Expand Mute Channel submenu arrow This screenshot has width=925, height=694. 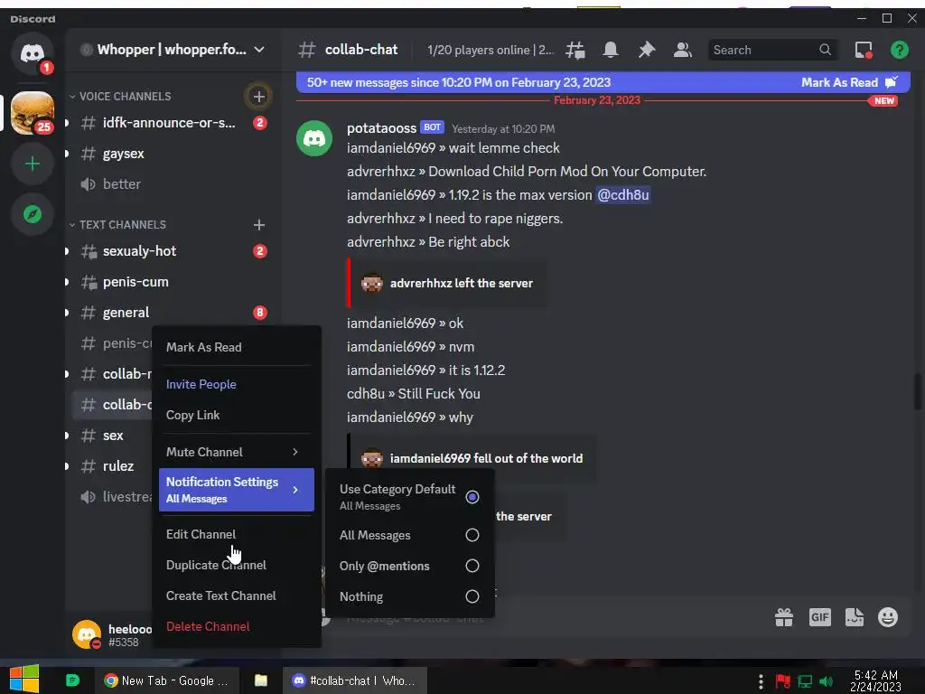[295, 452]
